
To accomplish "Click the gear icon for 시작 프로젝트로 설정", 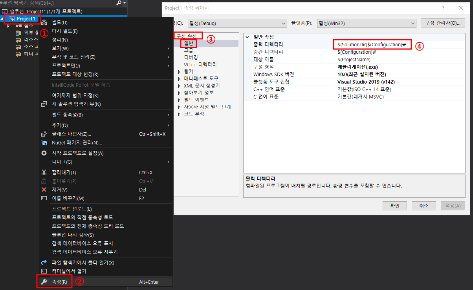I will pyautogui.click(x=44, y=153).
